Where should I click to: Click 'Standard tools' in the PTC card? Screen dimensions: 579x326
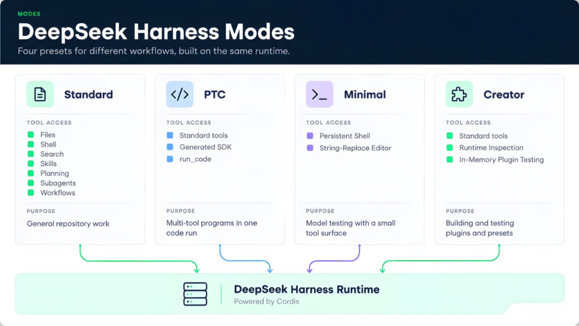pyautogui.click(x=204, y=135)
